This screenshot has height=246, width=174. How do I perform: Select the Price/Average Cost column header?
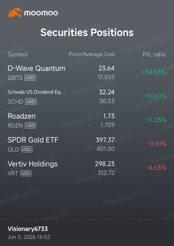tap(92, 54)
